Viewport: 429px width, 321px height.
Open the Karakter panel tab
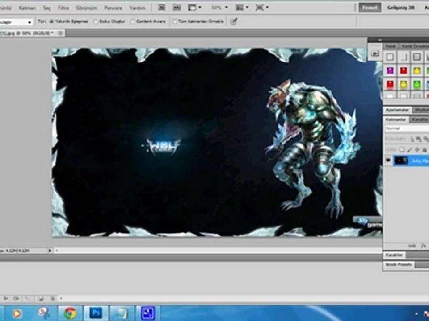click(x=394, y=255)
